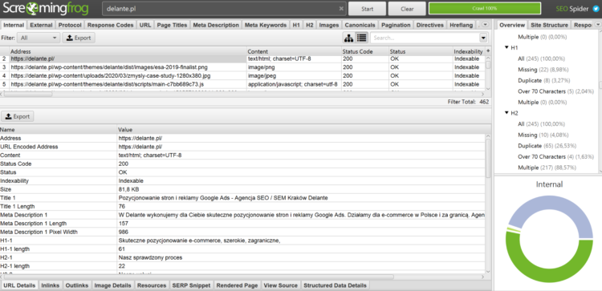
Task: Collapse the H2 tree section
Action: click(506, 113)
